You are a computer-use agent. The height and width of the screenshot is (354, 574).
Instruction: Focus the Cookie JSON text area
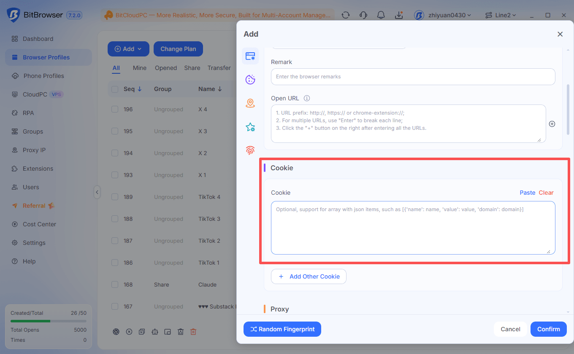pyautogui.click(x=413, y=228)
